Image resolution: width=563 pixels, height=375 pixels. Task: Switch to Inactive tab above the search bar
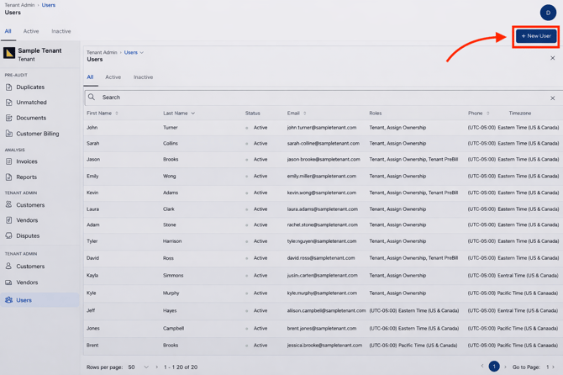143,77
